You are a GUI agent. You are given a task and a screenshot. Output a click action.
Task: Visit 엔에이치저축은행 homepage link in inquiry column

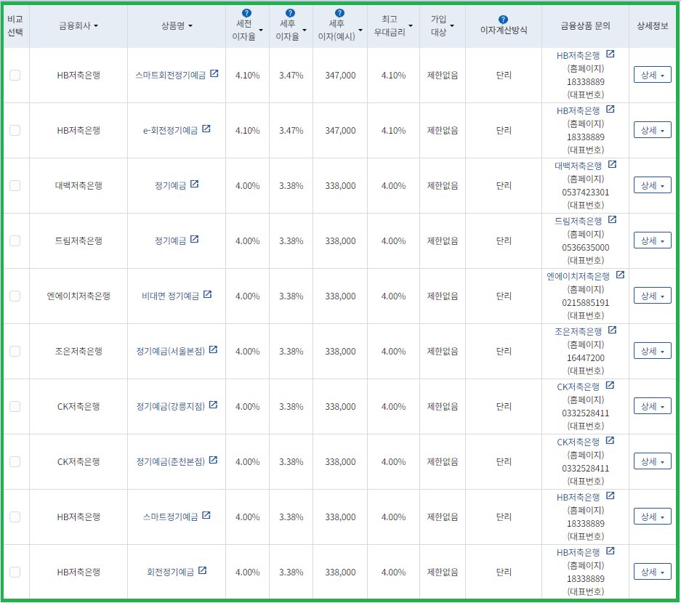point(578,276)
